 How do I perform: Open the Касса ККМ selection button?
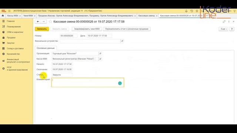pyautogui.click(x=97, y=59)
